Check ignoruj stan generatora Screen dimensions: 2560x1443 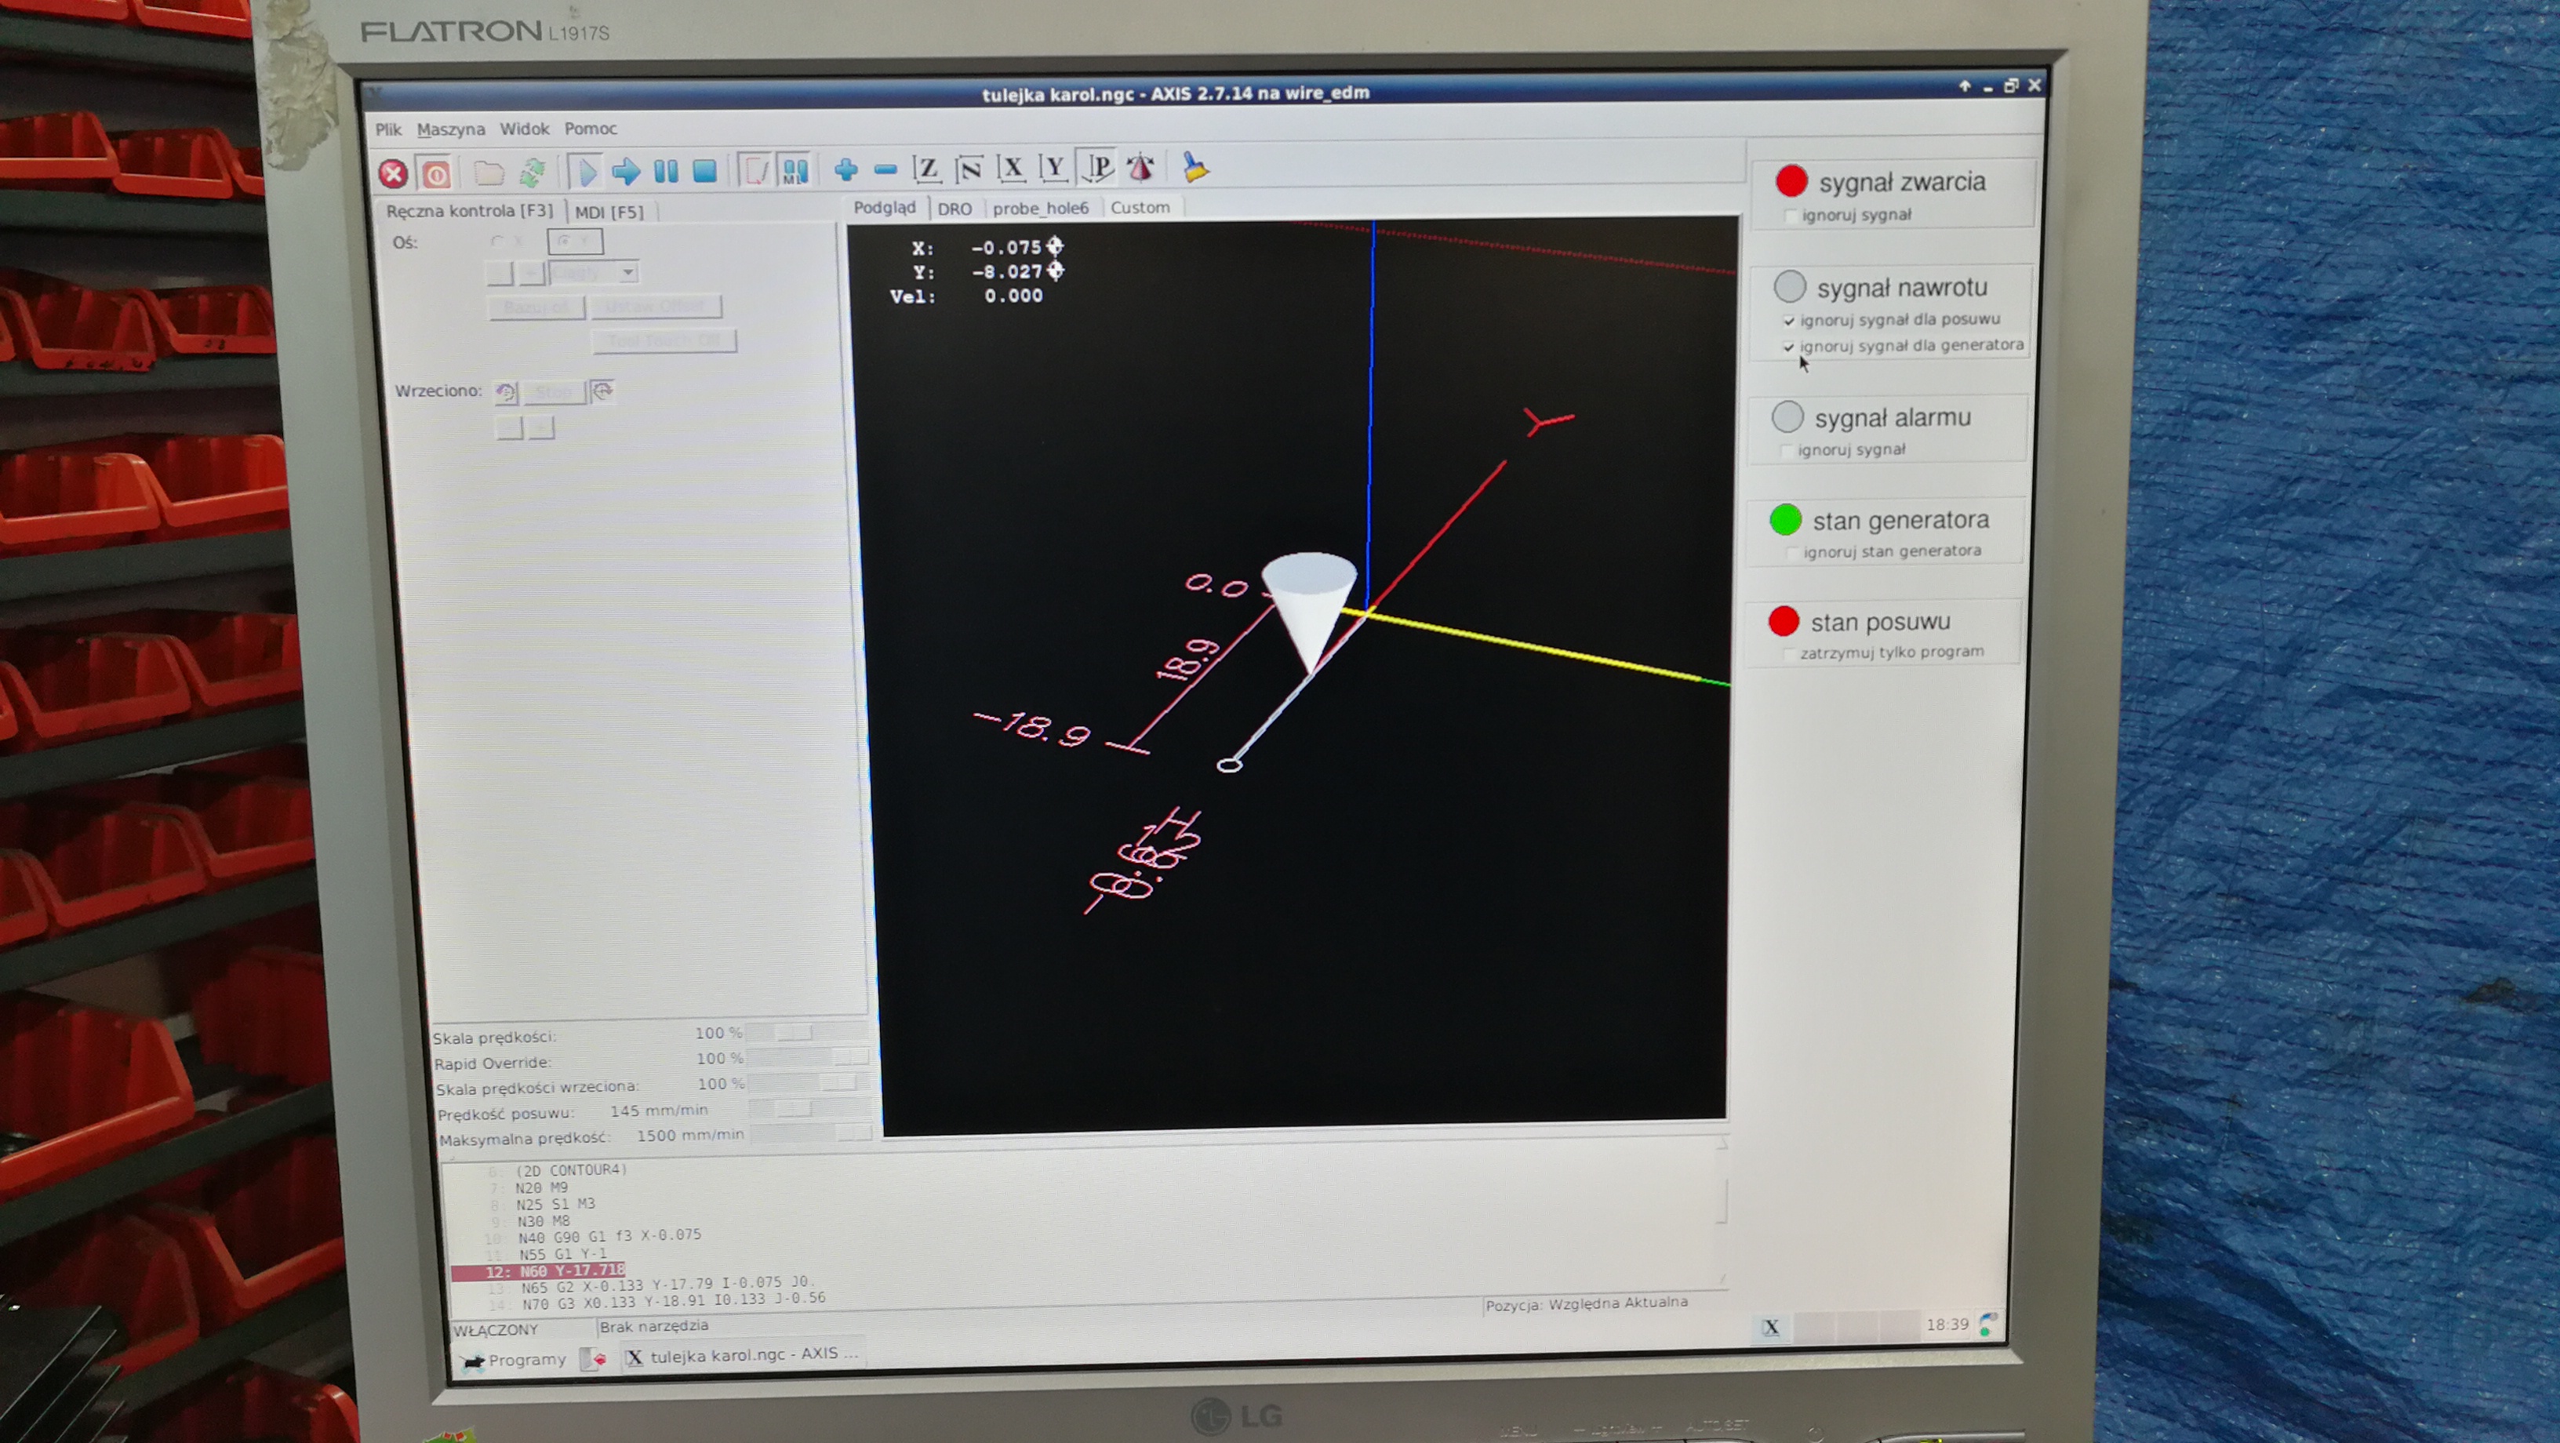point(1792,553)
